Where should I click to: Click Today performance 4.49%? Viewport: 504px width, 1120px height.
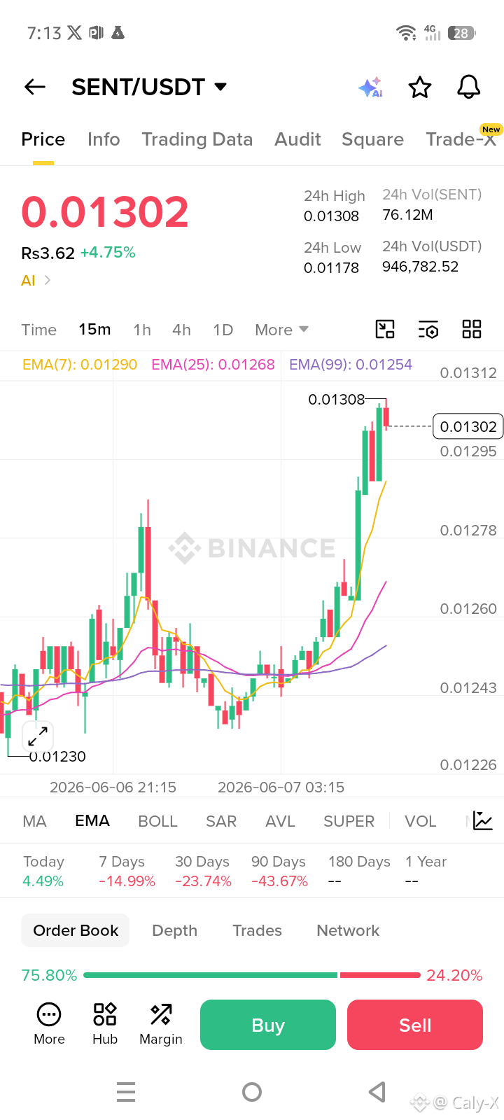pyautogui.click(x=43, y=881)
